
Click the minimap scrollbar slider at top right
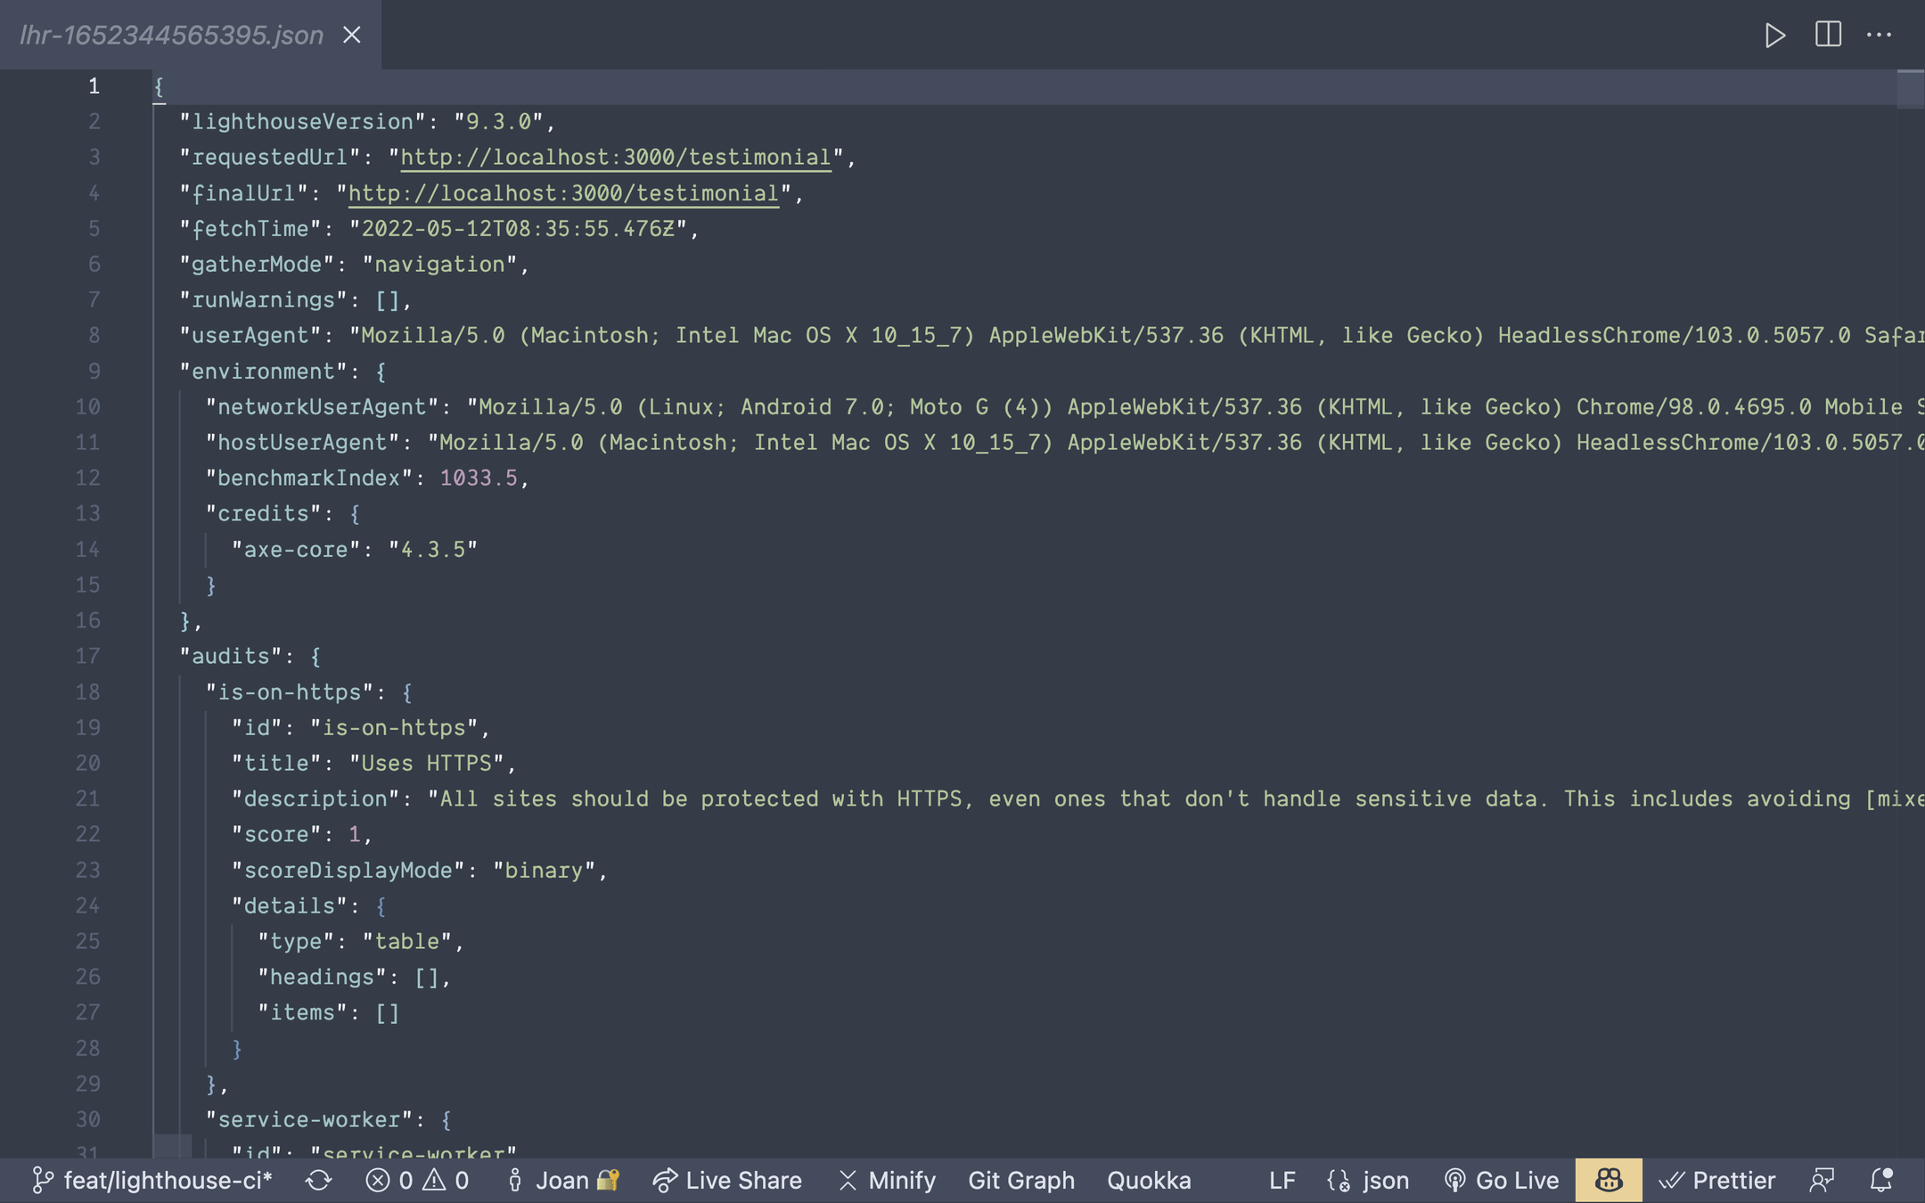pyautogui.click(x=1910, y=89)
